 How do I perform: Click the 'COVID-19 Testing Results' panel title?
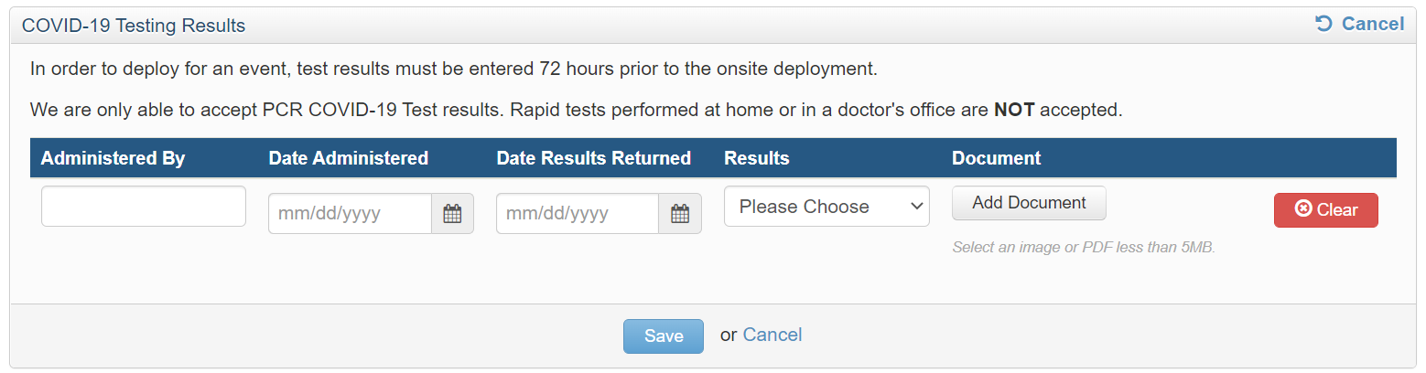coord(134,26)
